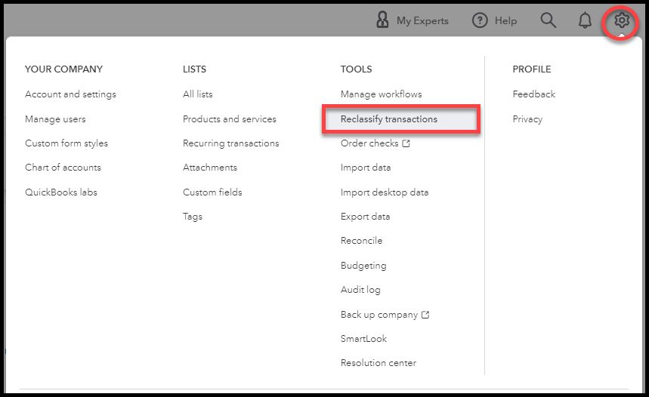Open Products and services list
The image size is (649, 397).
pos(229,119)
